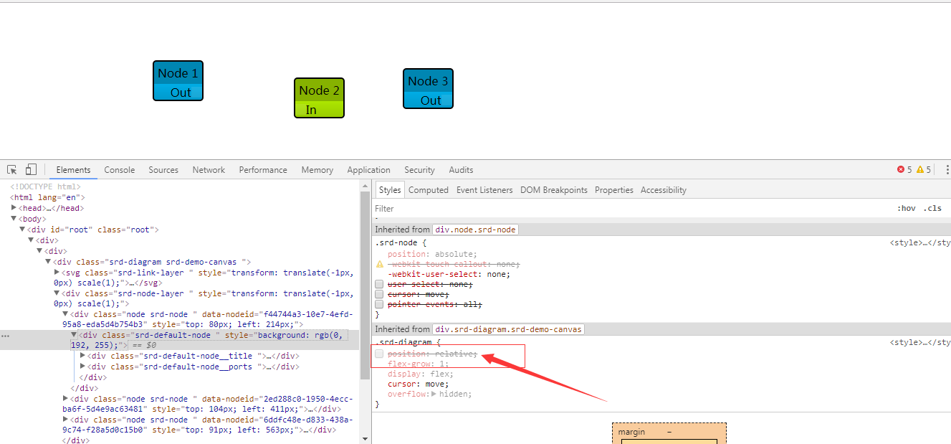Open the .cls class editor
This screenshot has height=444, width=951.
(932, 207)
